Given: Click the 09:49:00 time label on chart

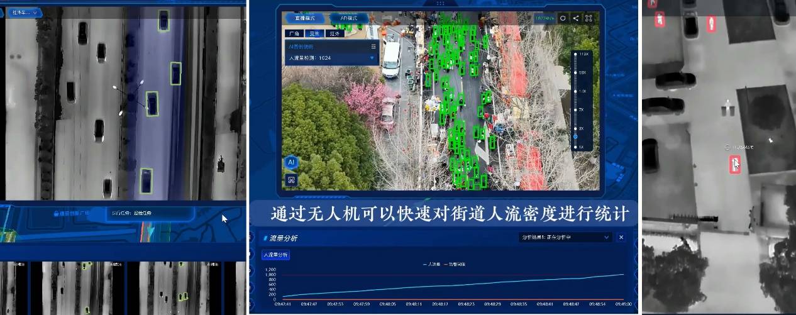Looking at the screenshot, I should pyautogui.click(x=624, y=304).
